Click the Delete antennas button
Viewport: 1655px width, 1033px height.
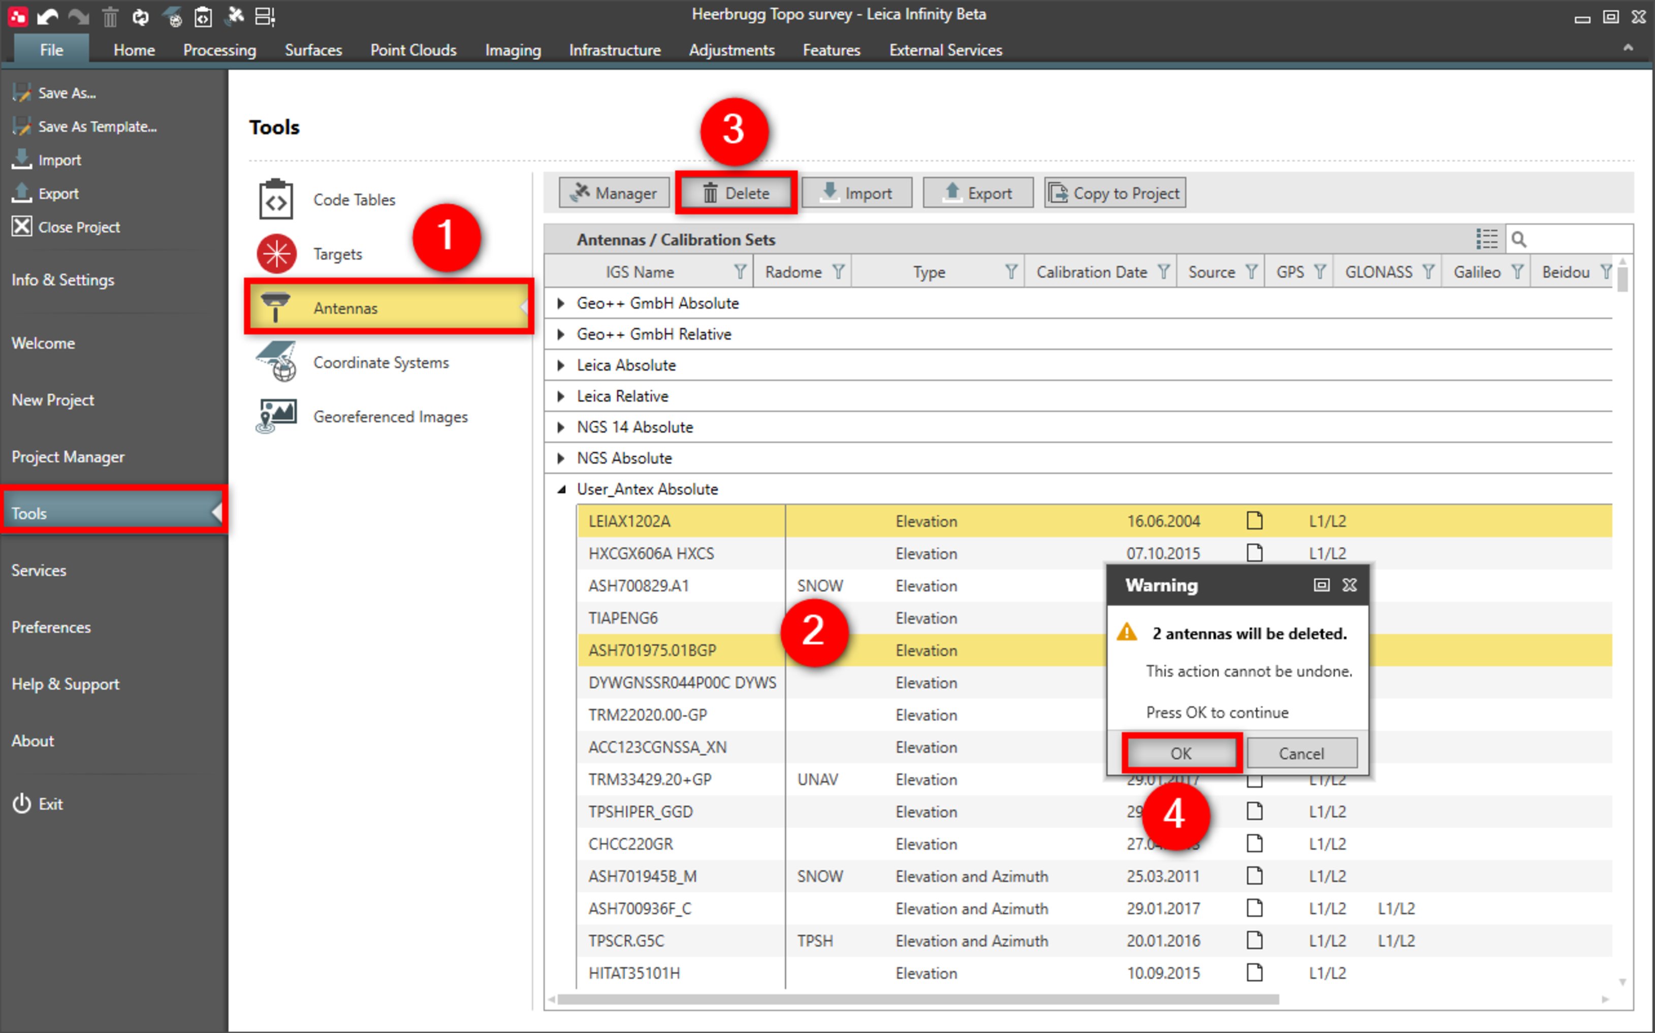tap(736, 194)
